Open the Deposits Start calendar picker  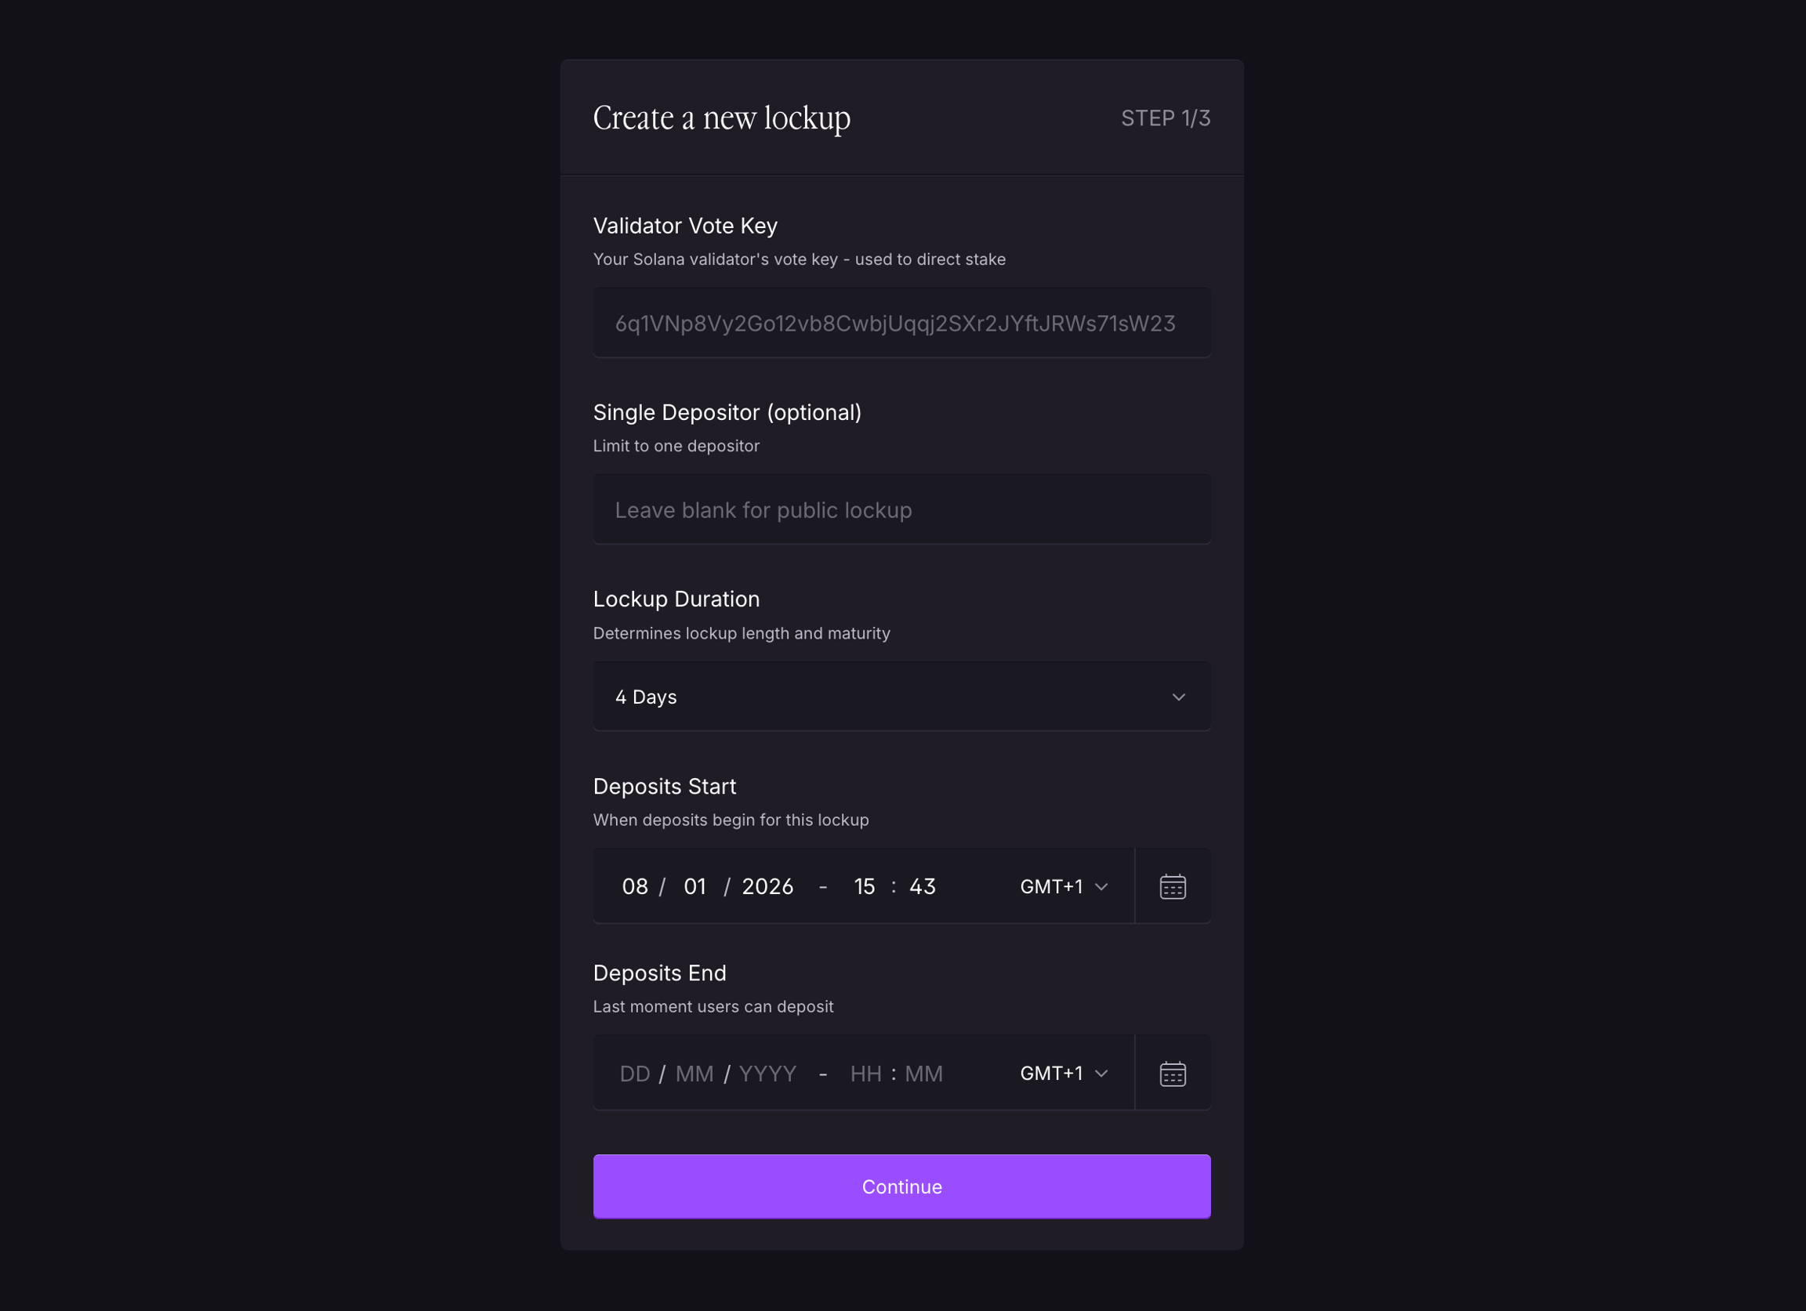1172,886
